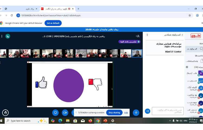Viewport: 203px width, 130px height.
Task: Send the chat message with arrow icon
Action: click(x=148, y=111)
